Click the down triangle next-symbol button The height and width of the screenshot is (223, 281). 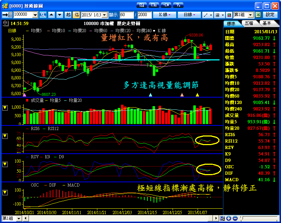tap(59, 15)
